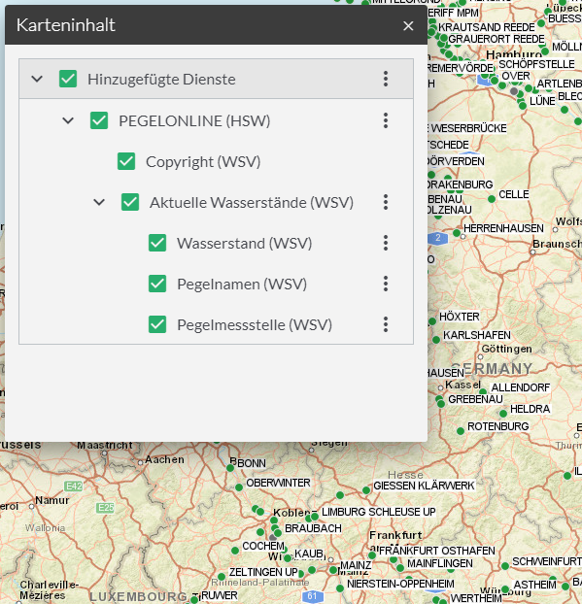Select the PEGELONLINE (HSW) label
Screen dimensions: 582x604
click(194, 121)
